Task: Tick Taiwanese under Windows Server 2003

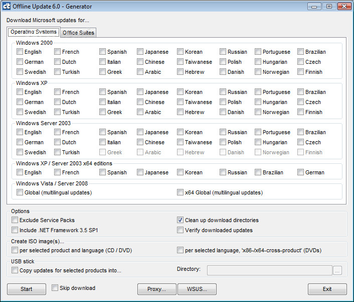Action: 180,142
